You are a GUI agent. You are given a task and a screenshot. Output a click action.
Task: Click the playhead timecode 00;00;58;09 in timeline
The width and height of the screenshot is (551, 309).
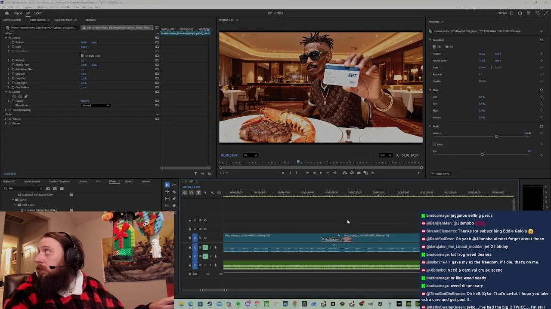[191, 187]
